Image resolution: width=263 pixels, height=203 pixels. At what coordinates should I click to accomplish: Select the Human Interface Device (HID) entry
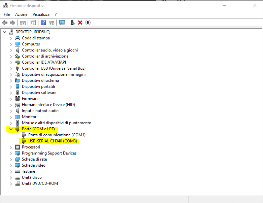tap(48, 105)
